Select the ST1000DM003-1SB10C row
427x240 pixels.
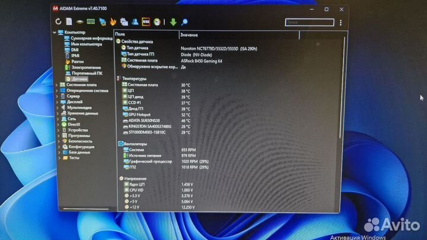tap(157, 133)
